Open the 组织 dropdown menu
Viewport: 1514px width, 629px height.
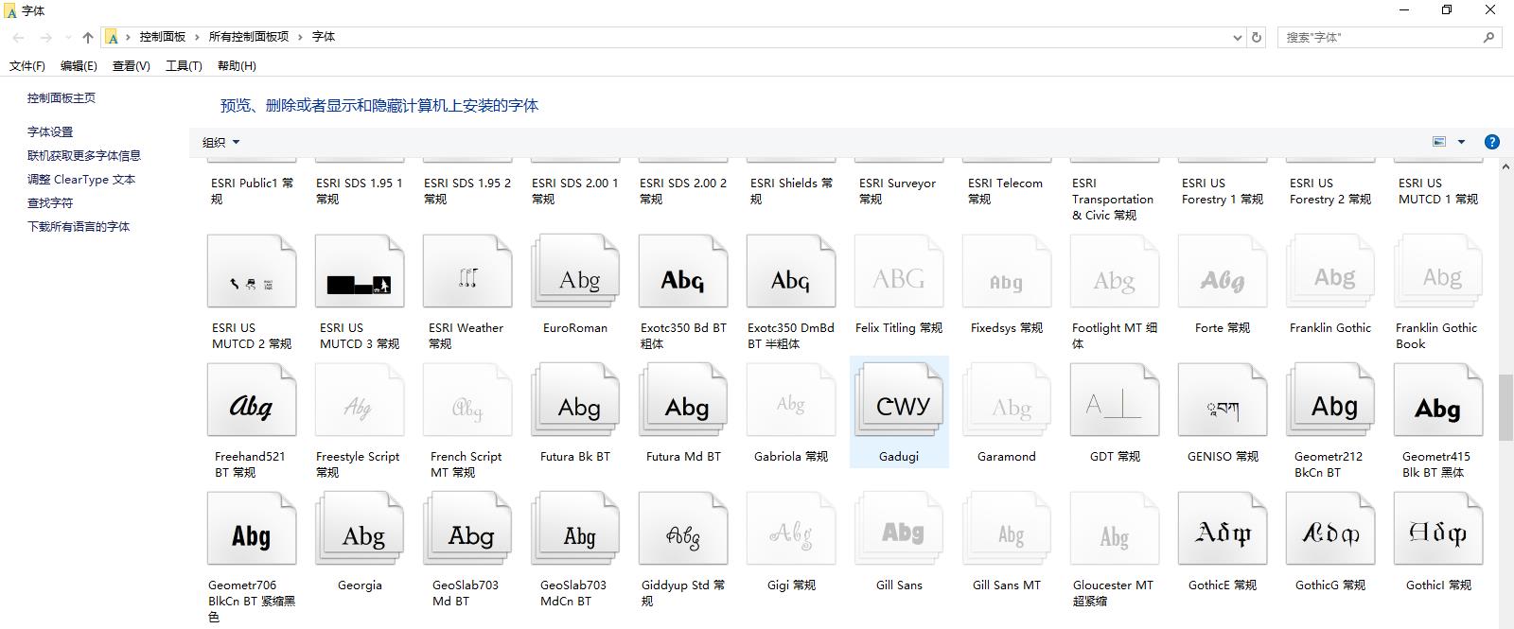pyautogui.click(x=220, y=142)
